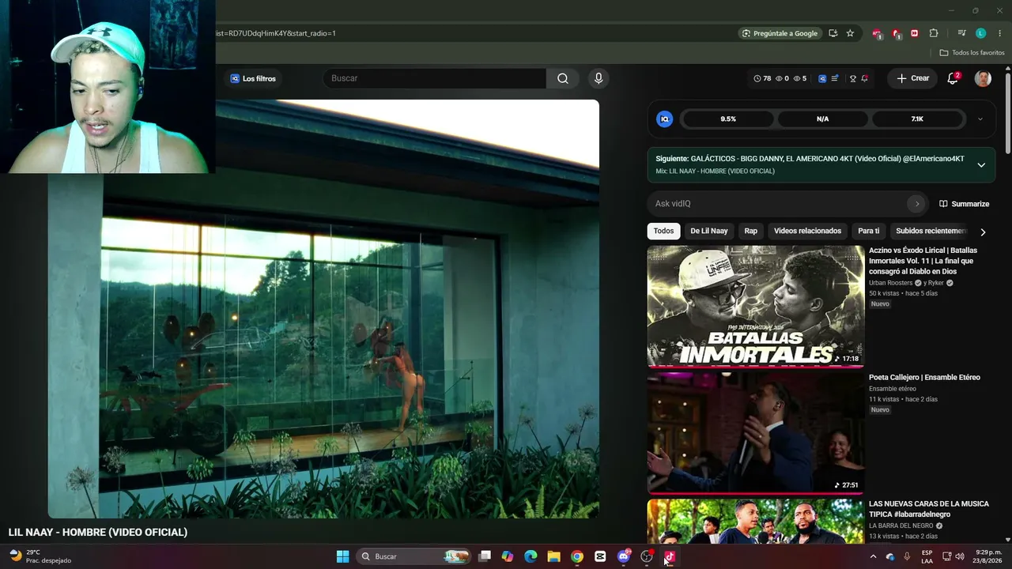Screen dimensions: 1012x569
Task: Open the Chrome three-dot menu
Action: click(x=999, y=33)
